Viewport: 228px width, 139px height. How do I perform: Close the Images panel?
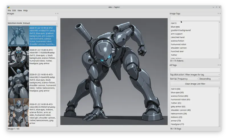58,14
